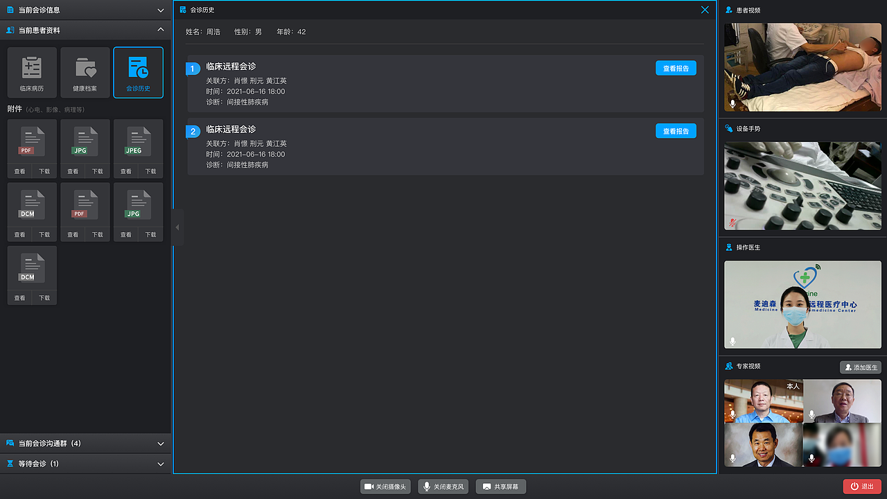
Task: Click the number 2 badge of the second record
Action: (x=193, y=132)
